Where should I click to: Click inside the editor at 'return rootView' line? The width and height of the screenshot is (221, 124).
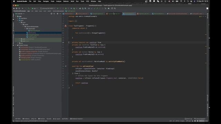pyautogui.click(x=81, y=83)
